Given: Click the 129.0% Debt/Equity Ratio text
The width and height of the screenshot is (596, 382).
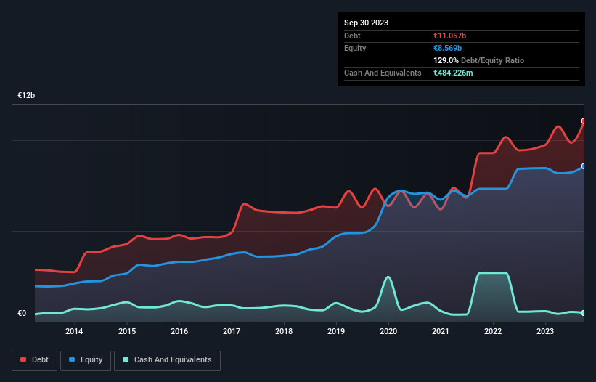Looking at the screenshot, I should (x=479, y=60).
